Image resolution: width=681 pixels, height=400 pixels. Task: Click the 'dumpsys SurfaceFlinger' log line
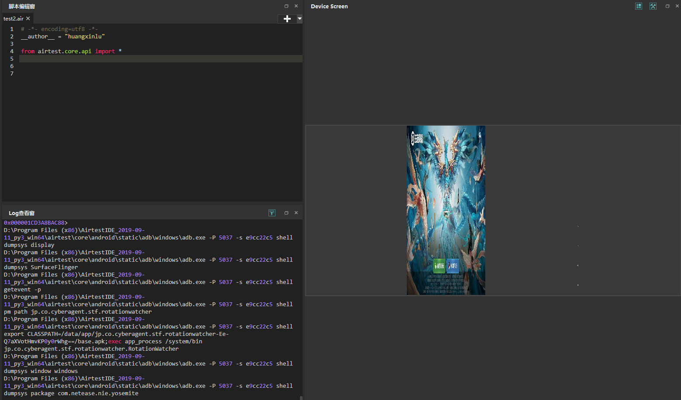point(41,267)
